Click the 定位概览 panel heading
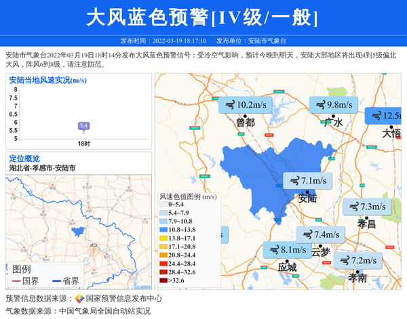Viewport: 407px width, 319px height. [x=24, y=158]
